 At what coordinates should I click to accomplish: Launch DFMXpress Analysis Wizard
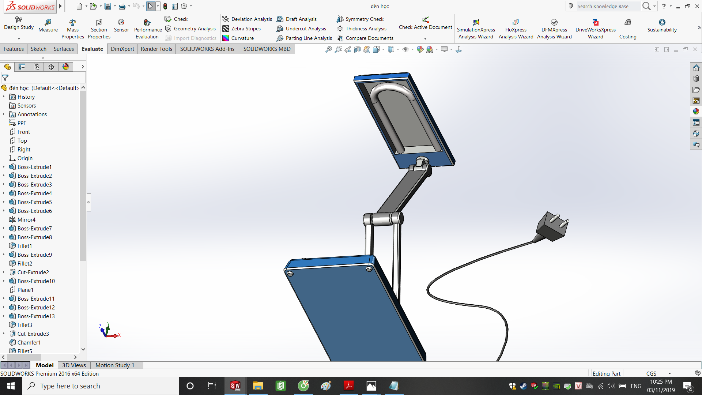click(554, 29)
